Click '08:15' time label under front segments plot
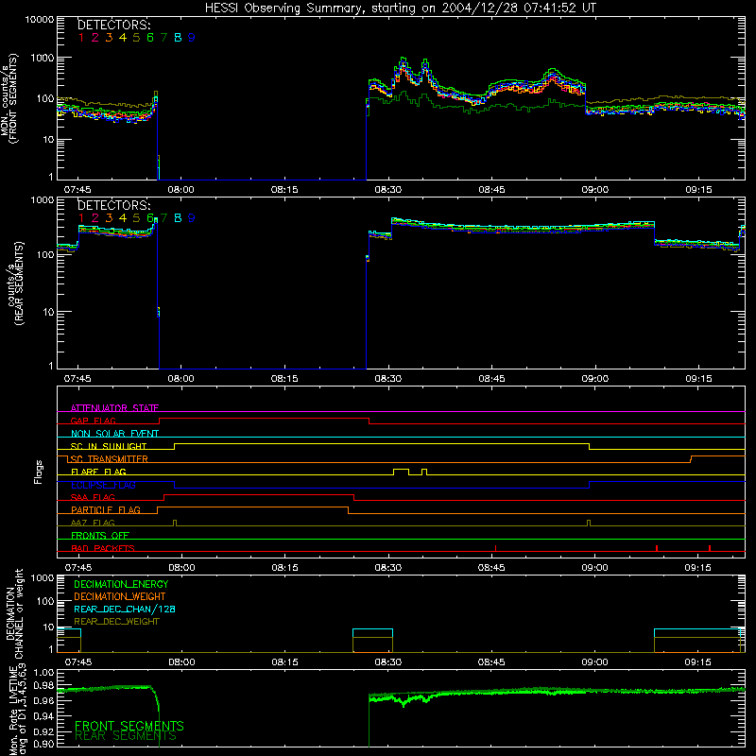This screenshot has height=756, width=756. (284, 190)
